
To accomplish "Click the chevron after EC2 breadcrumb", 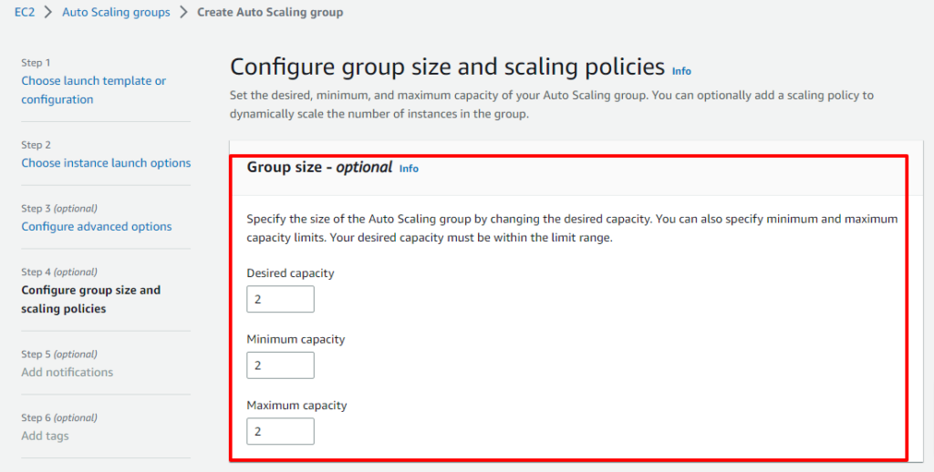I will pos(49,12).
